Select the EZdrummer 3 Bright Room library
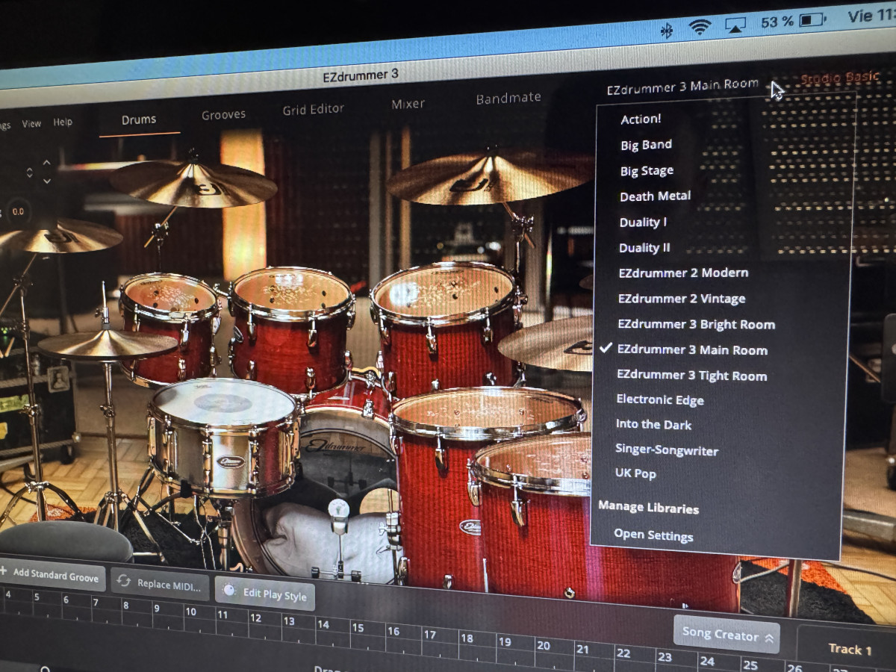 [696, 324]
